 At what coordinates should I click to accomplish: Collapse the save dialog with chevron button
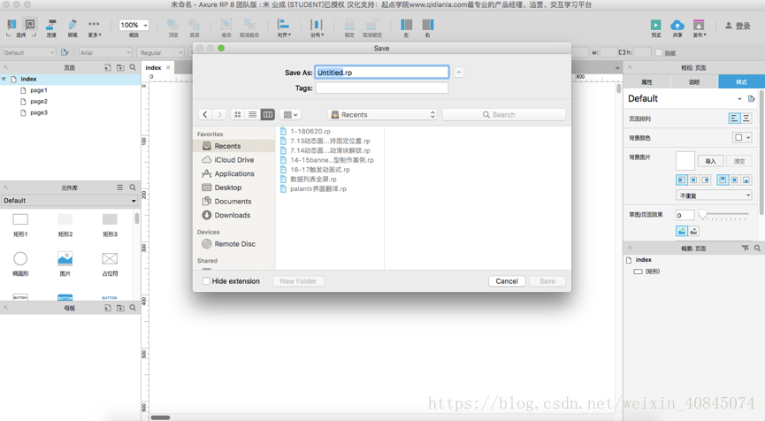tap(459, 73)
